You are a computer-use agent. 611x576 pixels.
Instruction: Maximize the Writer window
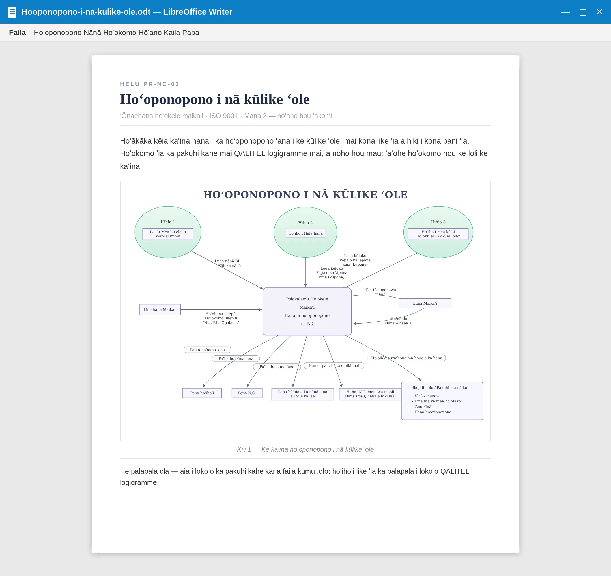[x=583, y=12]
